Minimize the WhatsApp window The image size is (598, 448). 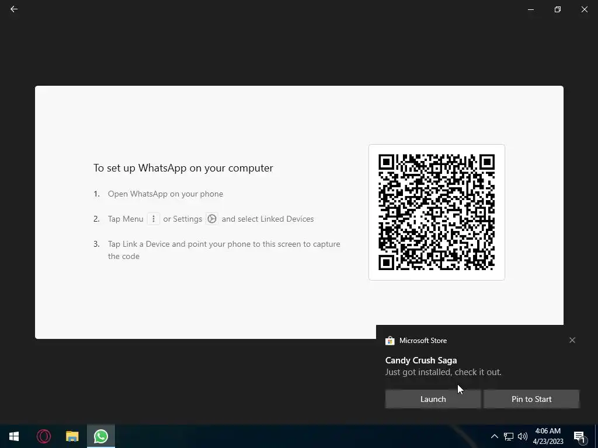coord(530,9)
